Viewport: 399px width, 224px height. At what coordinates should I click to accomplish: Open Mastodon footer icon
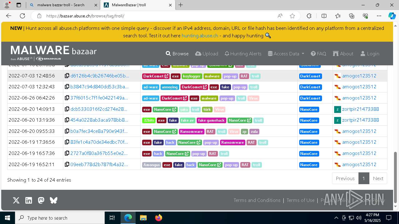tap(41, 200)
